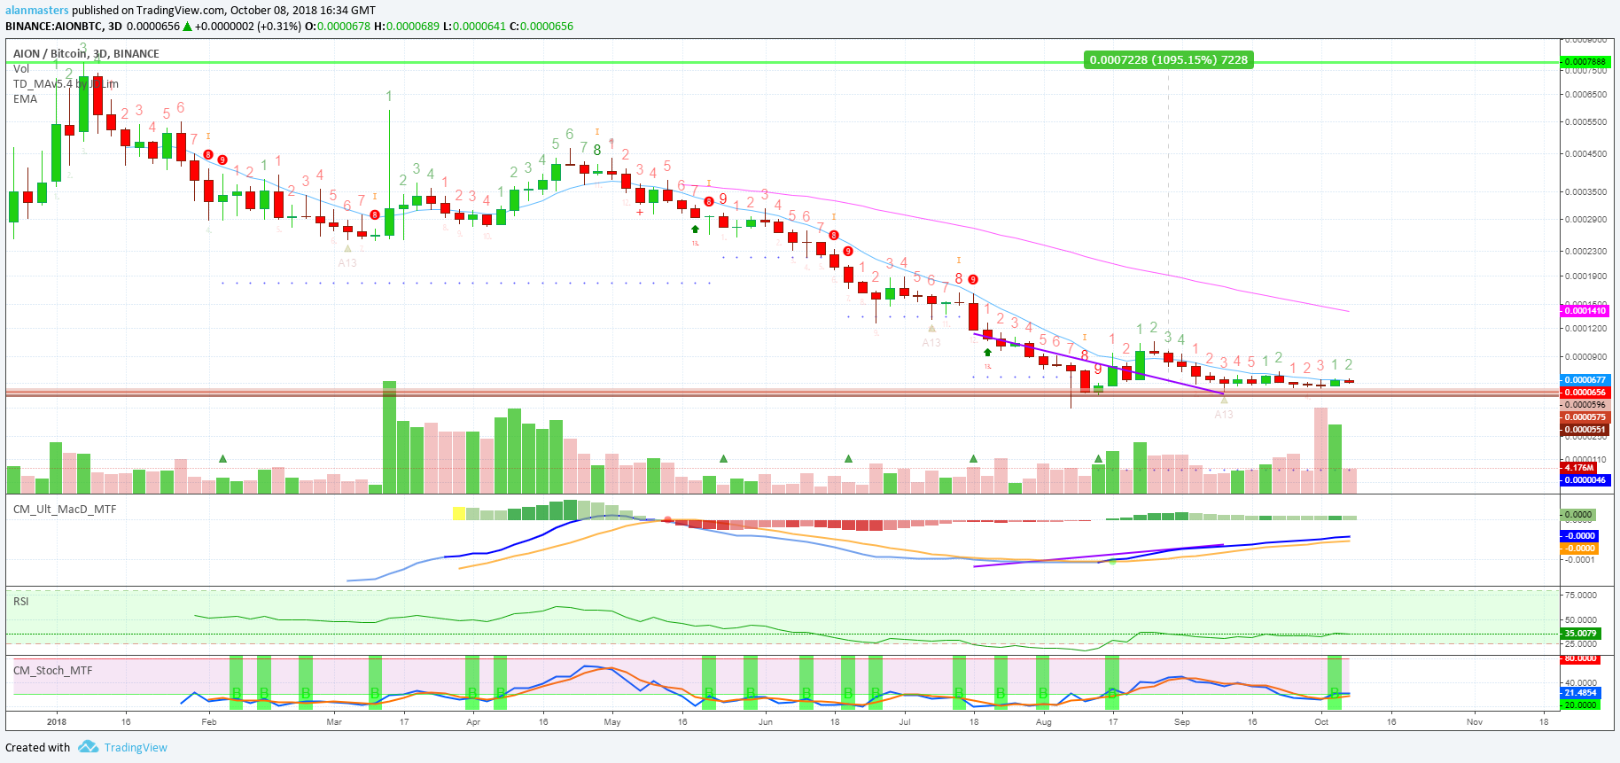Click the magenta 0.0001410 EMA price tag
The height and width of the screenshot is (763, 1620).
click(1585, 311)
